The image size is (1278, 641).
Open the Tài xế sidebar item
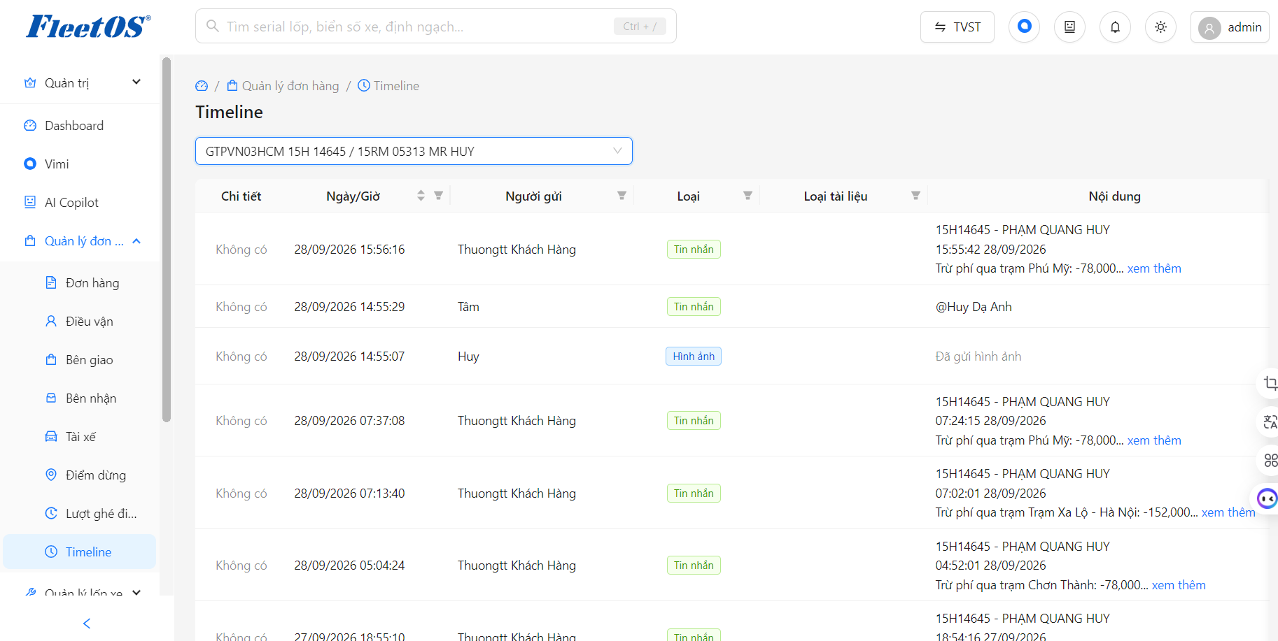(80, 437)
